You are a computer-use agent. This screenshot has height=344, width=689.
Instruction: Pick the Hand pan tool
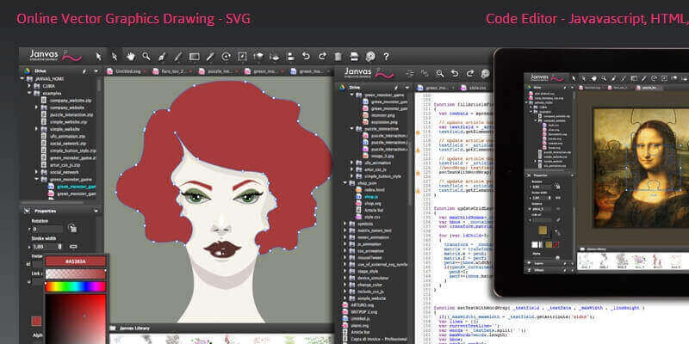(132, 57)
